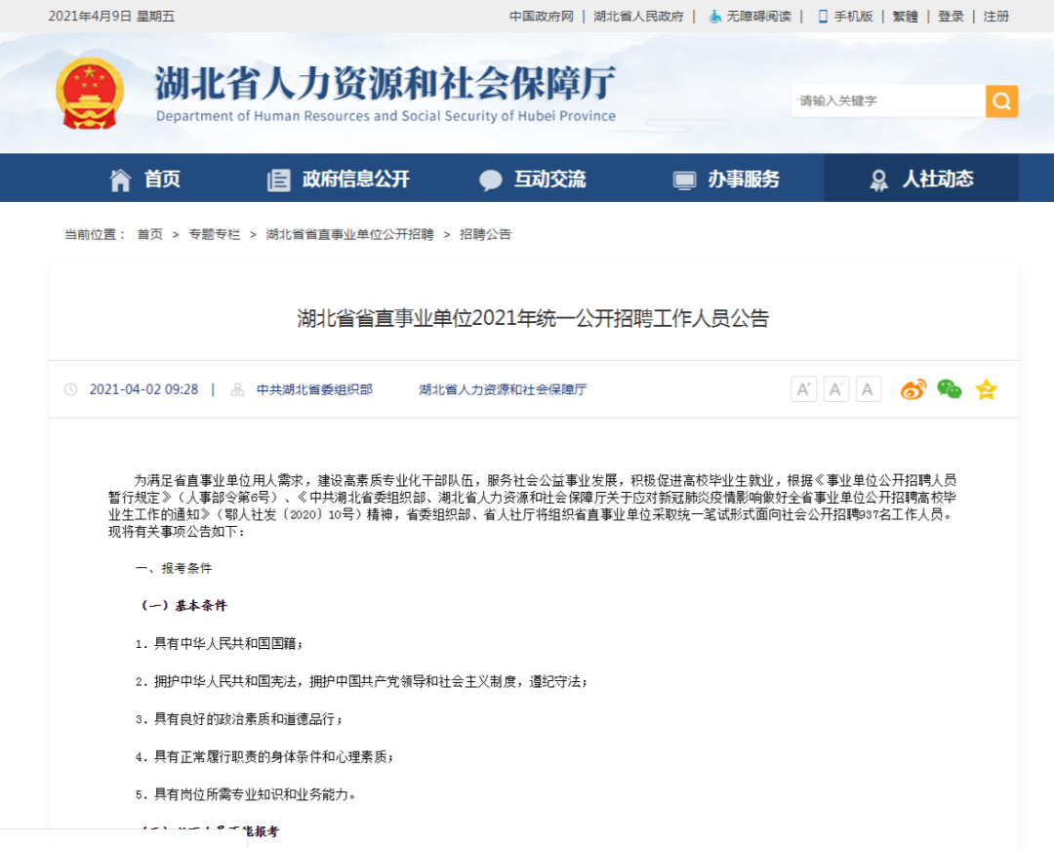Decrease font size with A- button

[836, 389]
